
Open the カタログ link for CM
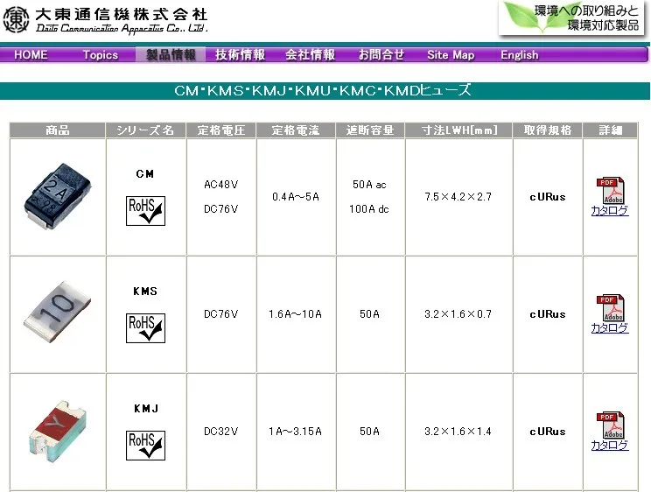coord(610,211)
